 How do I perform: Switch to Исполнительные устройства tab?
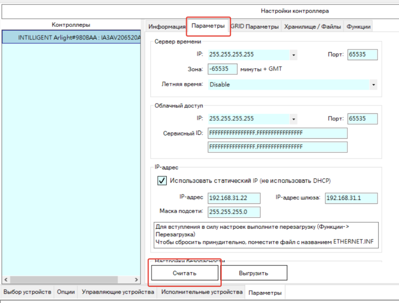tap(202, 292)
